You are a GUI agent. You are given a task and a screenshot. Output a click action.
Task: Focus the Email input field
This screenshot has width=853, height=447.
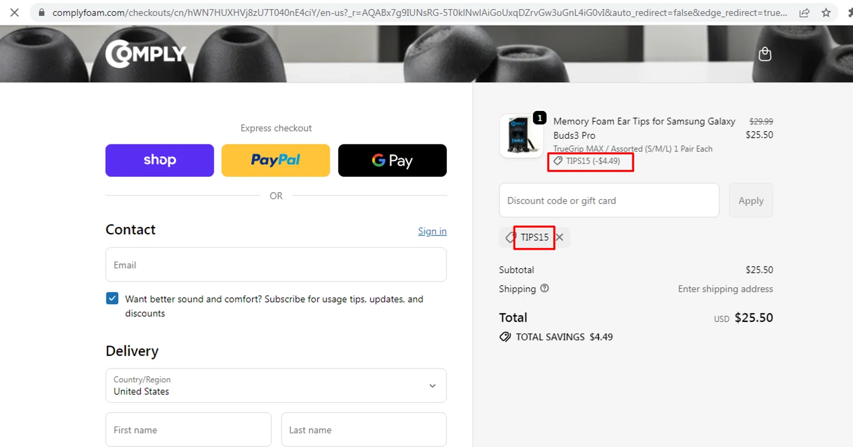tap(276, 264)
